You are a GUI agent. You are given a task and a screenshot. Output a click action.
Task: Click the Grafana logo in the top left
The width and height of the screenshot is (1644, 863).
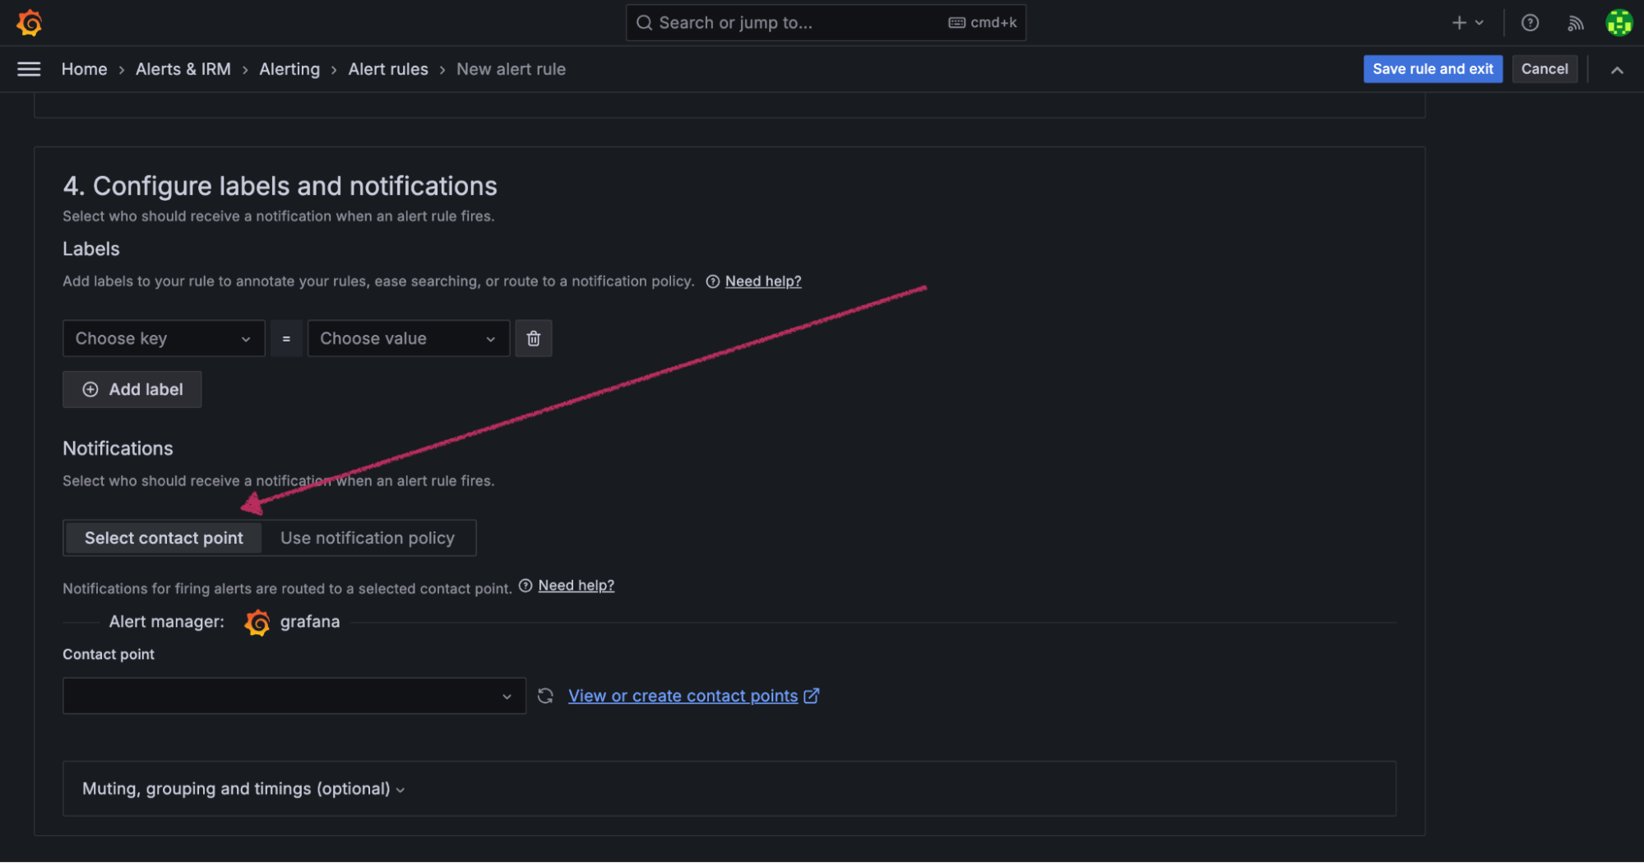[29, 22]
